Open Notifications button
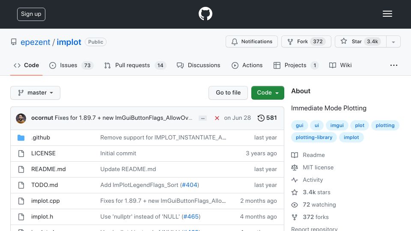Image resolution: width=411 pixels, height=231 pixels. coord(252,41)
